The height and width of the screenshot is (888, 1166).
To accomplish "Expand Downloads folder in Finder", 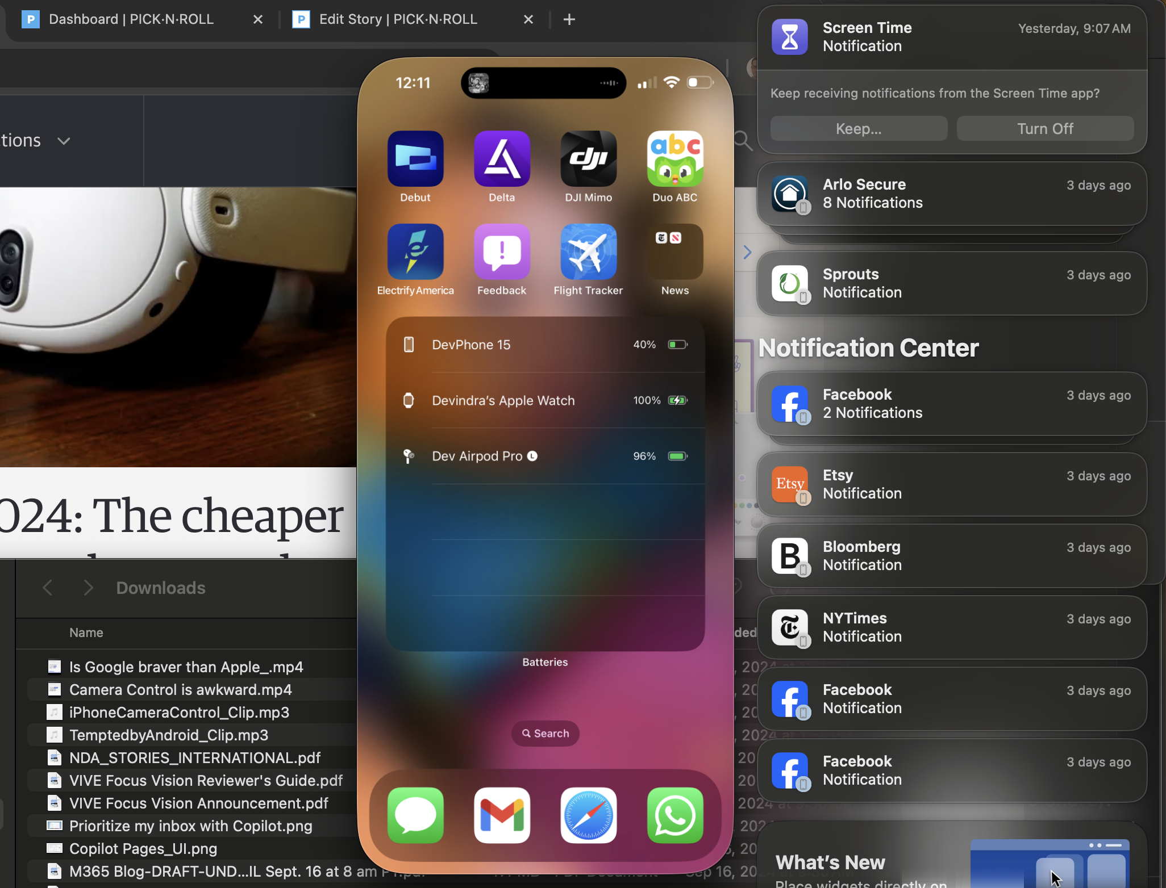I will pos(160,588).
